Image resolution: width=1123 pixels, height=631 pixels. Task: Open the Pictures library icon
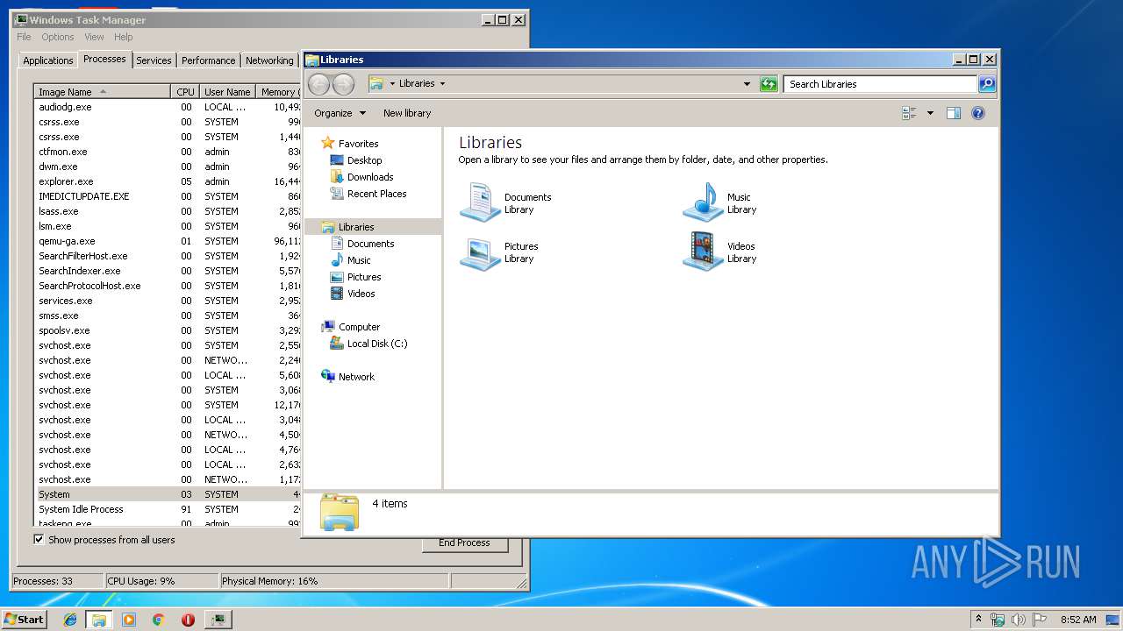[481, 252]
